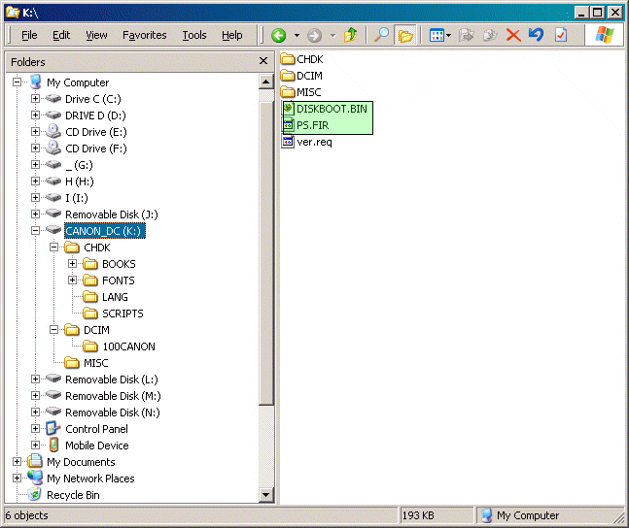Select CANON_DC (K:) in tree

[104, 231]
